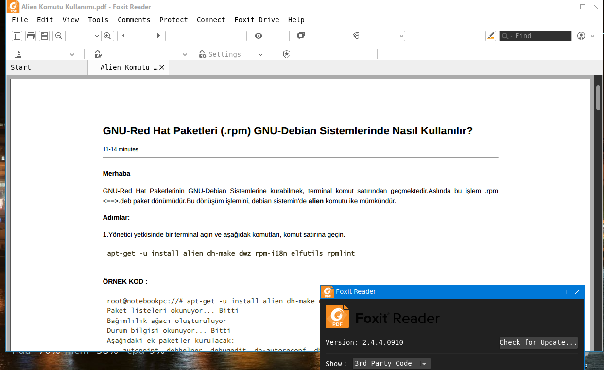Open the Connect menu
The height and width of the screenshot is (370, 604).
(211, 20)
